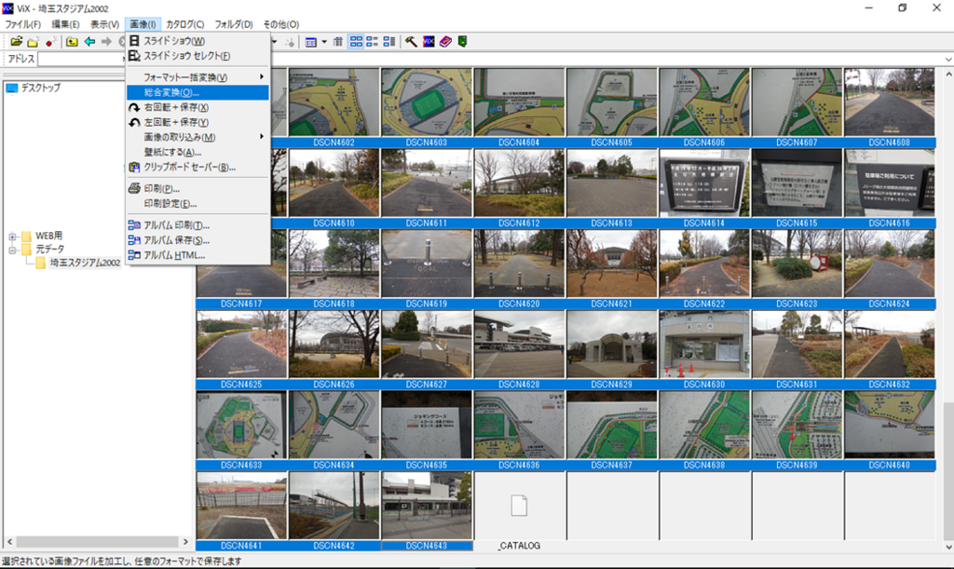Open the 表示(V) menu
Image resolution: width=954 pixels, height=569 pixels.
coord(104,24)
